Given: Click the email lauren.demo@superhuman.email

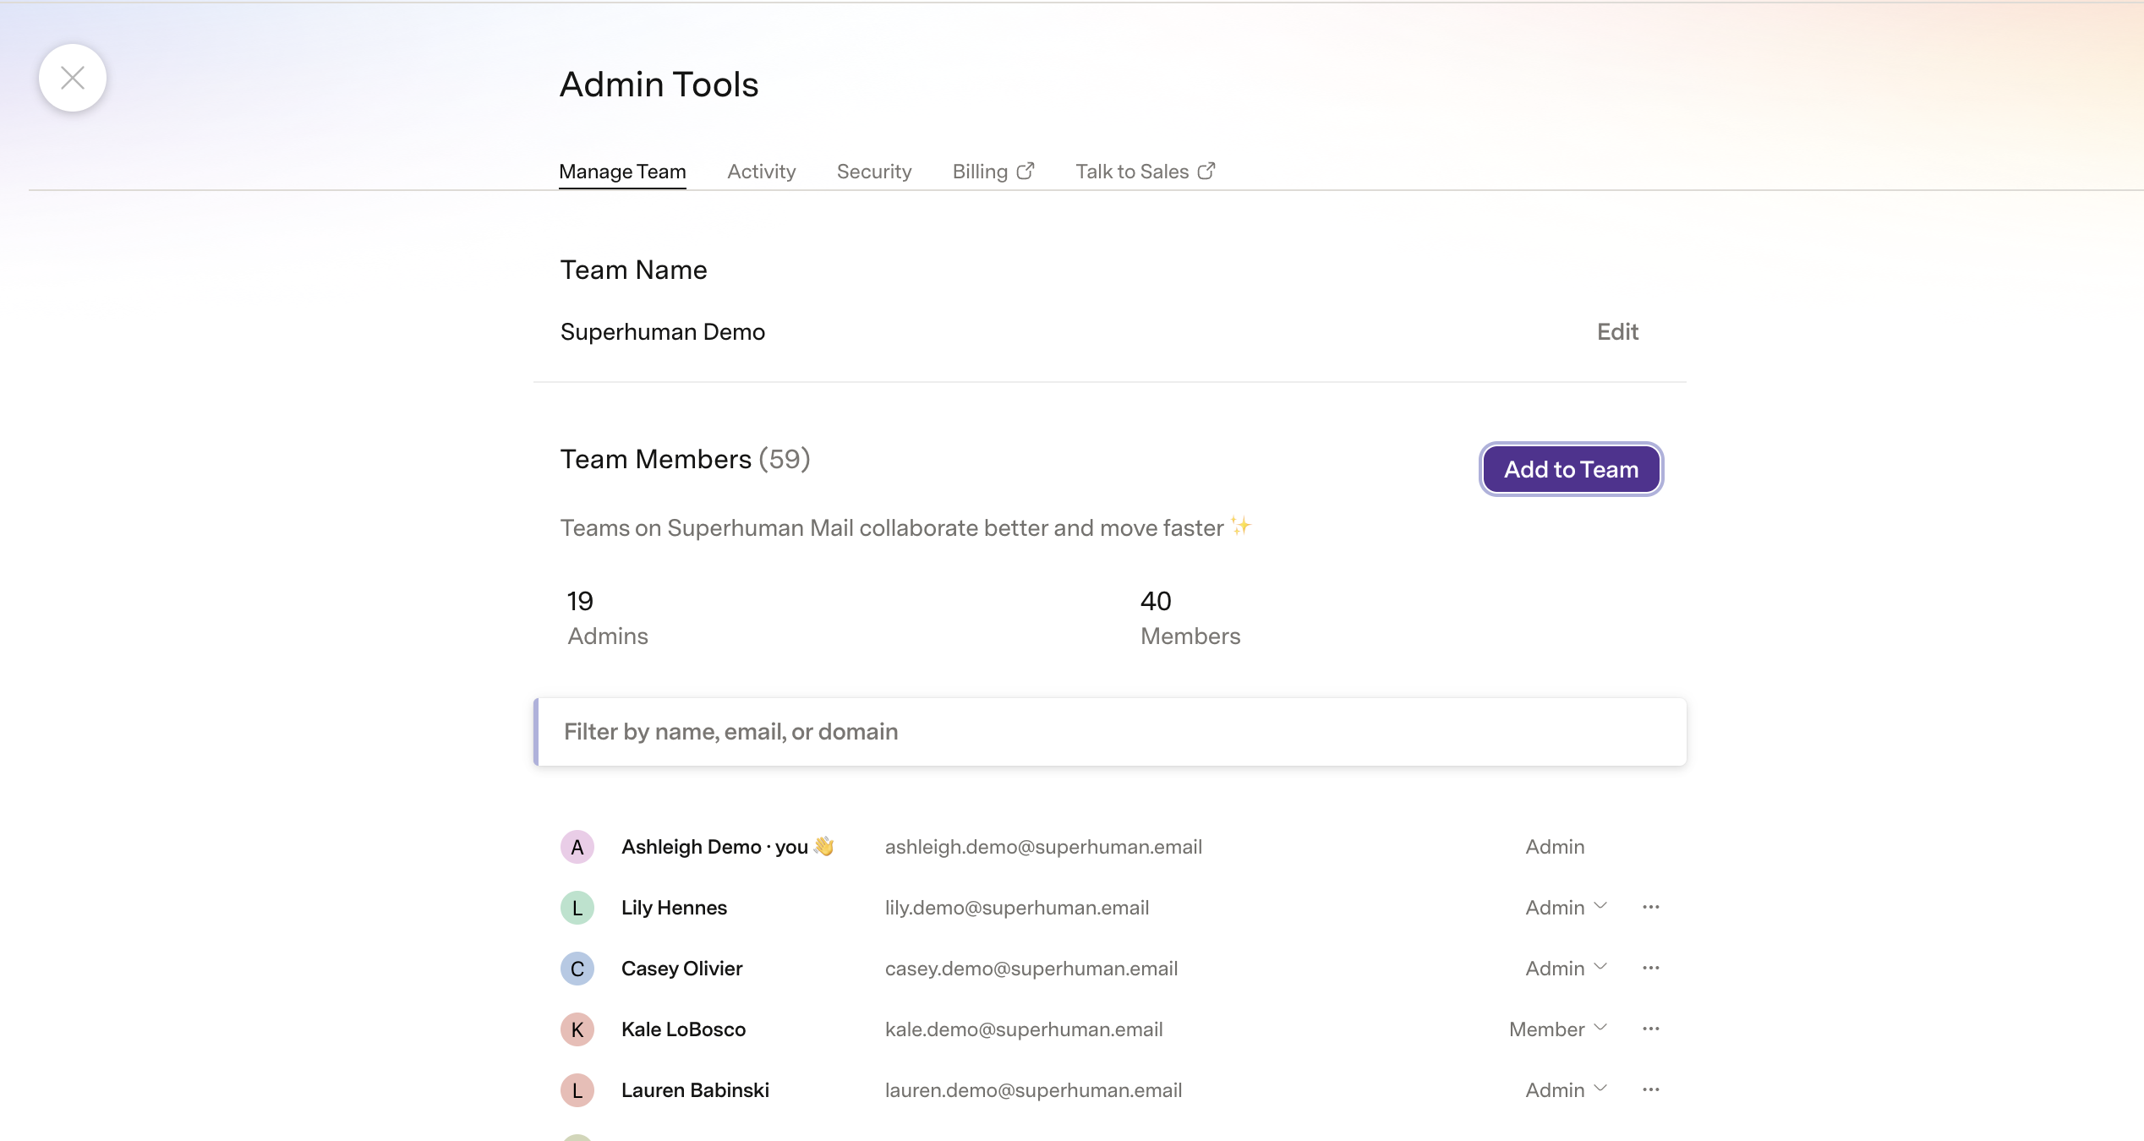Looking at the screenshot, I should point(1033,1090).
